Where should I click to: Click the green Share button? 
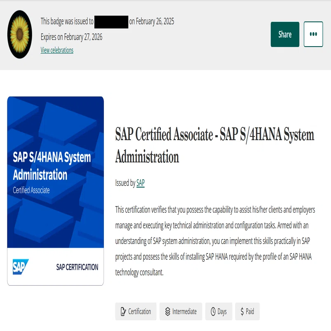pyautogui.click(x=285, y=34)
